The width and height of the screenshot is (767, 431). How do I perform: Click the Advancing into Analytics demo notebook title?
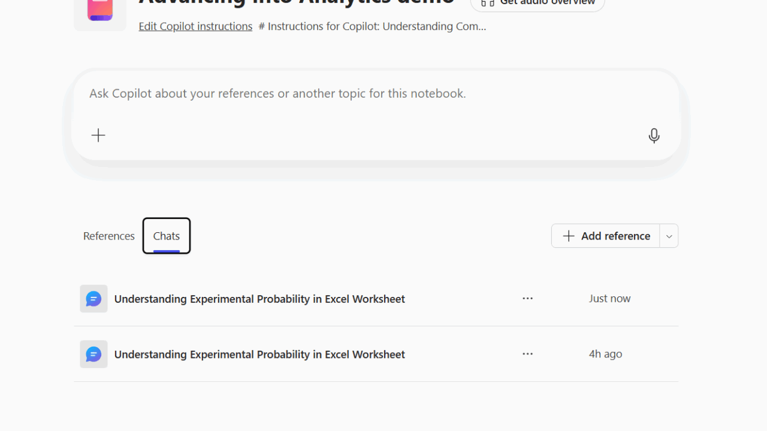[x=297, y=3]
